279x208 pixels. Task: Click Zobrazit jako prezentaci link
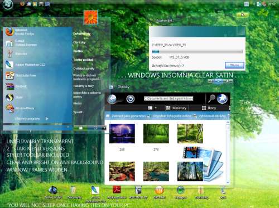point(126,116)
